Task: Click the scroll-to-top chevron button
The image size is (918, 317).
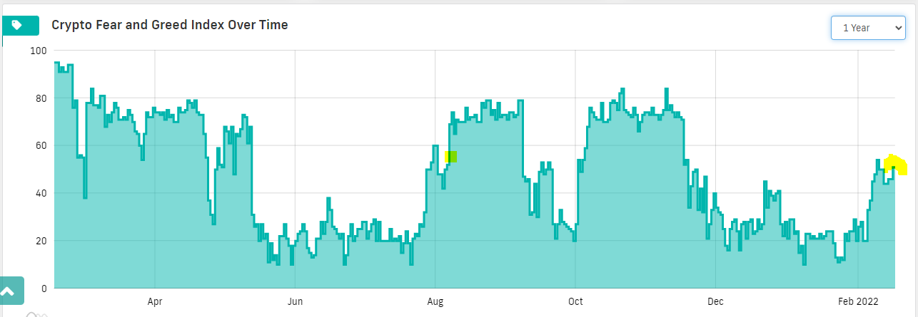Action: (x=7, y=291)
